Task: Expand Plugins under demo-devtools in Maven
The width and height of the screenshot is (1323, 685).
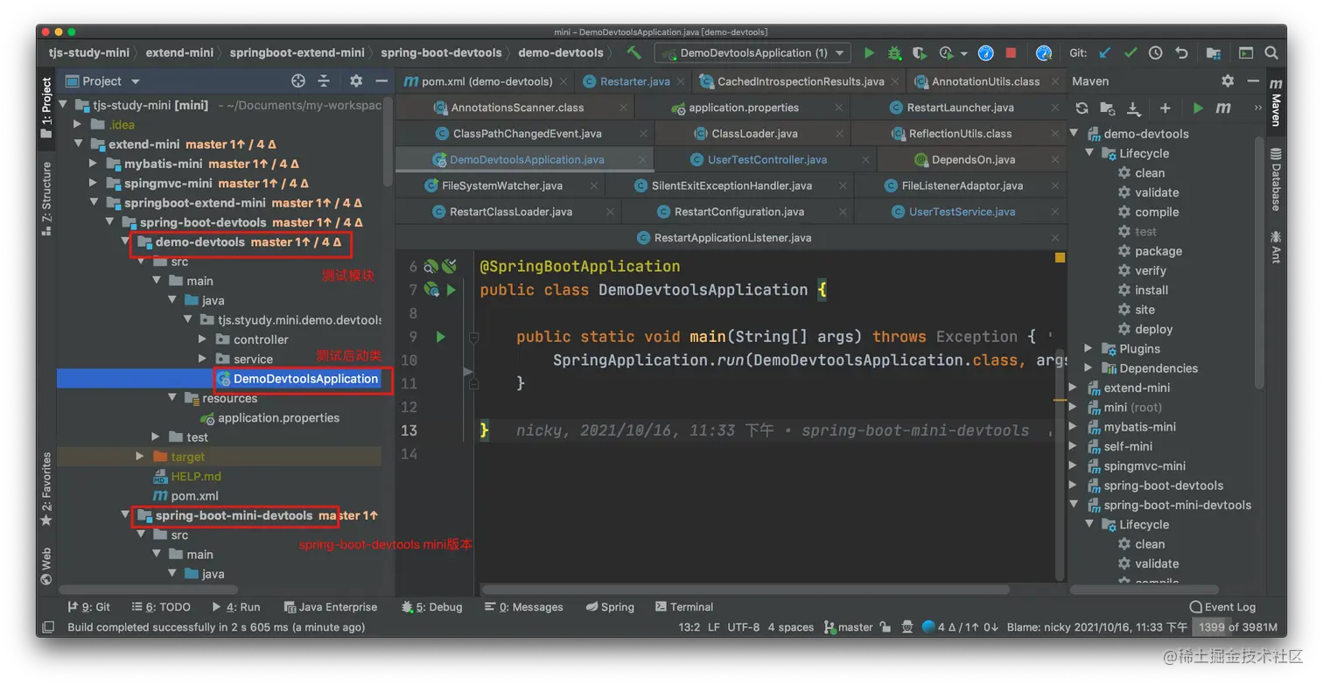Action: pyautogui.click(x=1089, y=349)
